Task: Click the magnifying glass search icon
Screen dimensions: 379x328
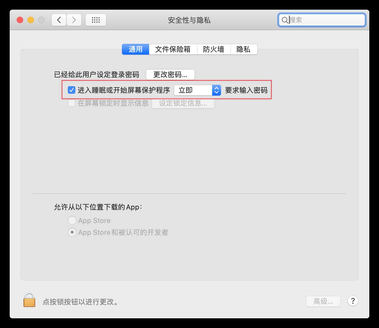Action: tap(285, 20)
